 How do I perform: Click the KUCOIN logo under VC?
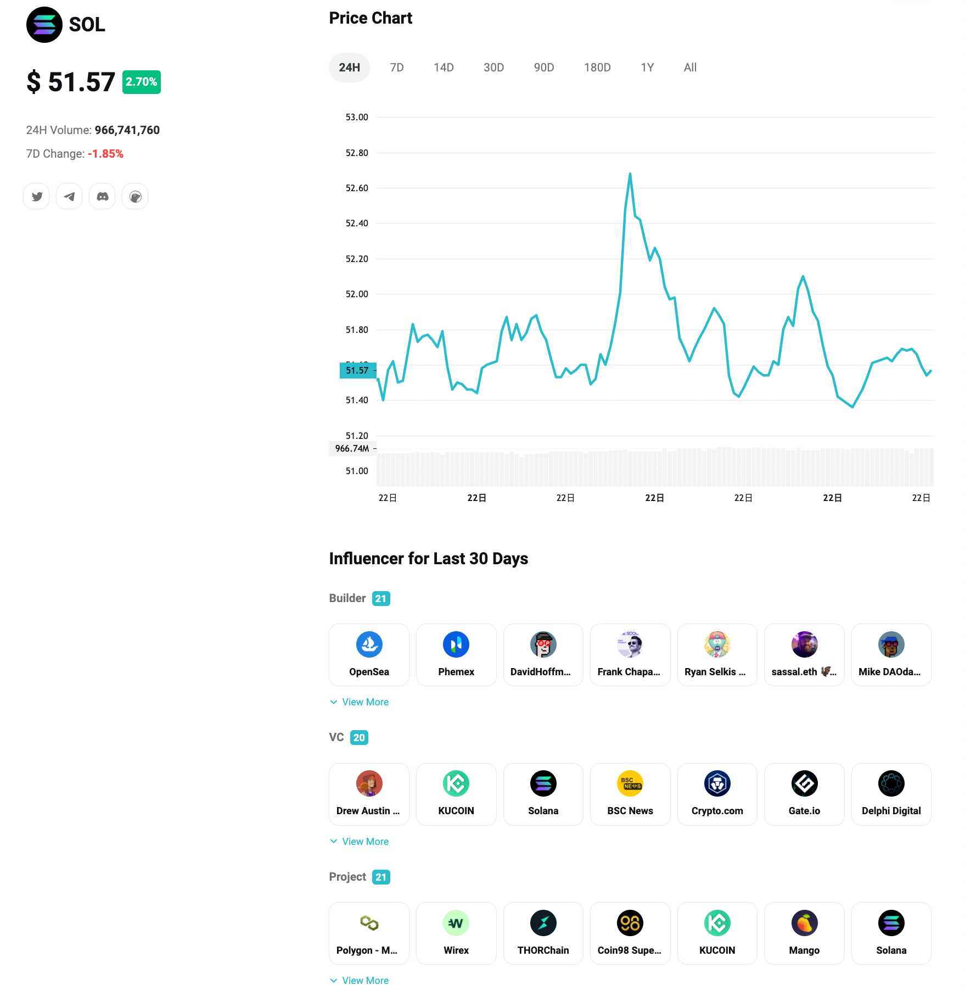(456, 783)
